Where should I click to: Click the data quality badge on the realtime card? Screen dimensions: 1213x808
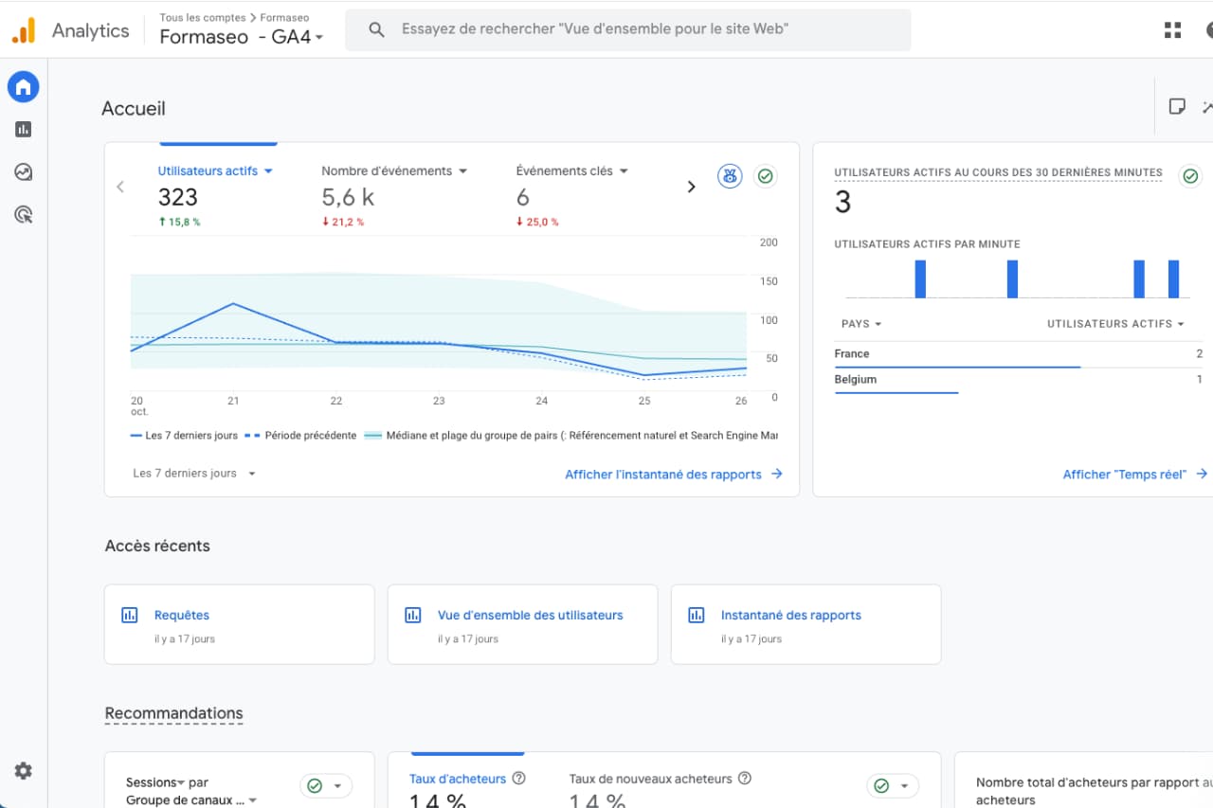click(x=1191, y=174)
